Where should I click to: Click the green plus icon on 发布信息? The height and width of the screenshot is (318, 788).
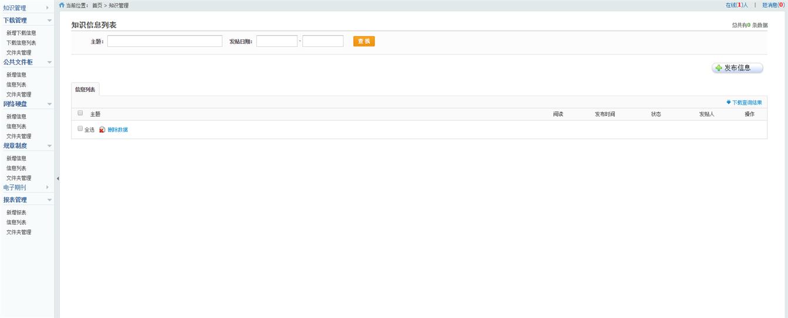coord(719,68)
